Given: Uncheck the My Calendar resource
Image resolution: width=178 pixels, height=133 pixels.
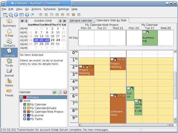Looking at the screenshot, I should pos(25,104).
